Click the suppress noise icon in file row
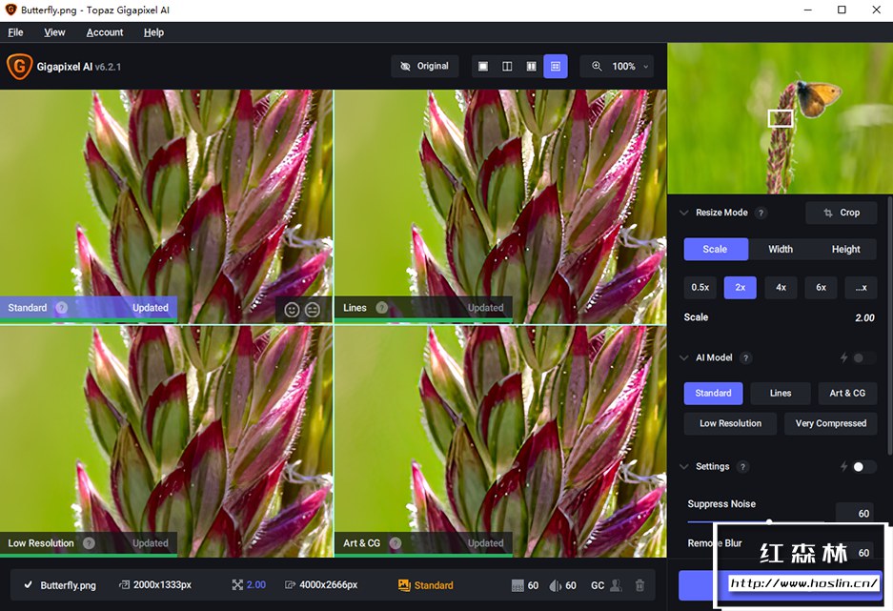This screenshot has width=893, height=611. click(518, 585)
